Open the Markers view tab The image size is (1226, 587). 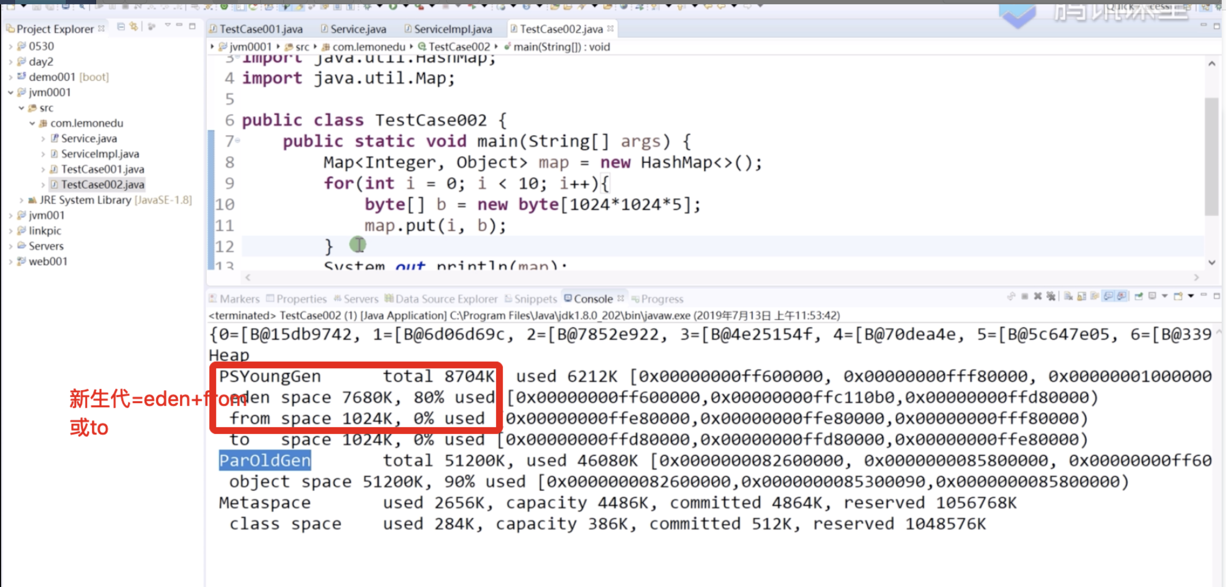[x=239, y=299]
